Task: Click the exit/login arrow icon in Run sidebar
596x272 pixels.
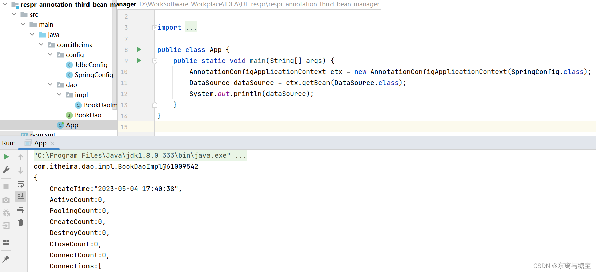Action: (x=6, y=226)
